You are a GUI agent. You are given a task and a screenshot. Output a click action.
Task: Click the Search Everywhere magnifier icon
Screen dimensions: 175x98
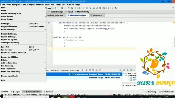click(x=173, y=8)
